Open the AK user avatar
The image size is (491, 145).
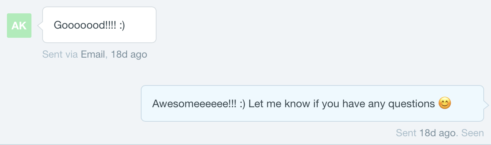tap(19, 26)
